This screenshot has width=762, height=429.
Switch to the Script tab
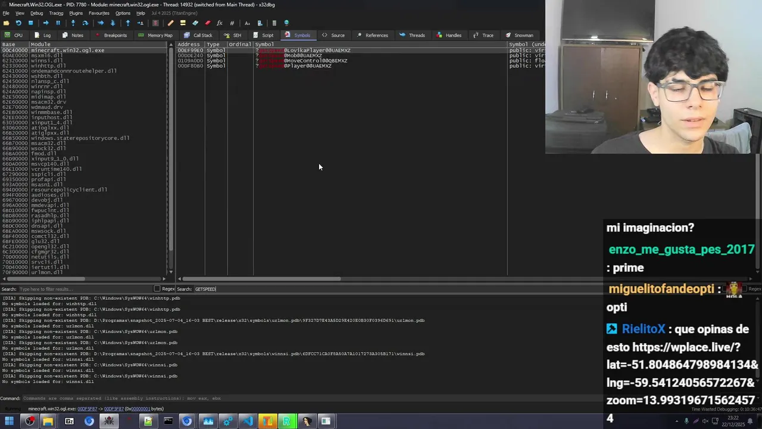tap(263, 35)
